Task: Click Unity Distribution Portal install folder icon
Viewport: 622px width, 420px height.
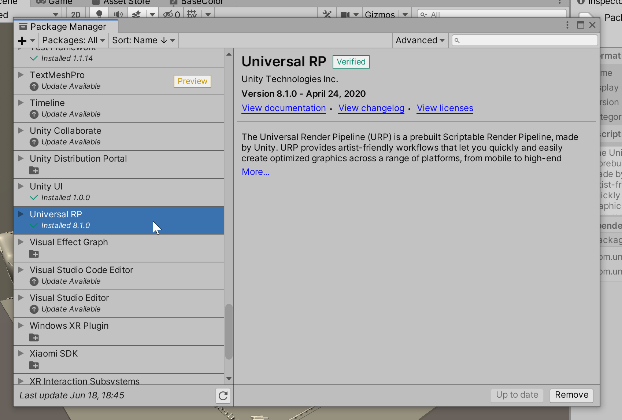Action: click(x=34, y=170)
